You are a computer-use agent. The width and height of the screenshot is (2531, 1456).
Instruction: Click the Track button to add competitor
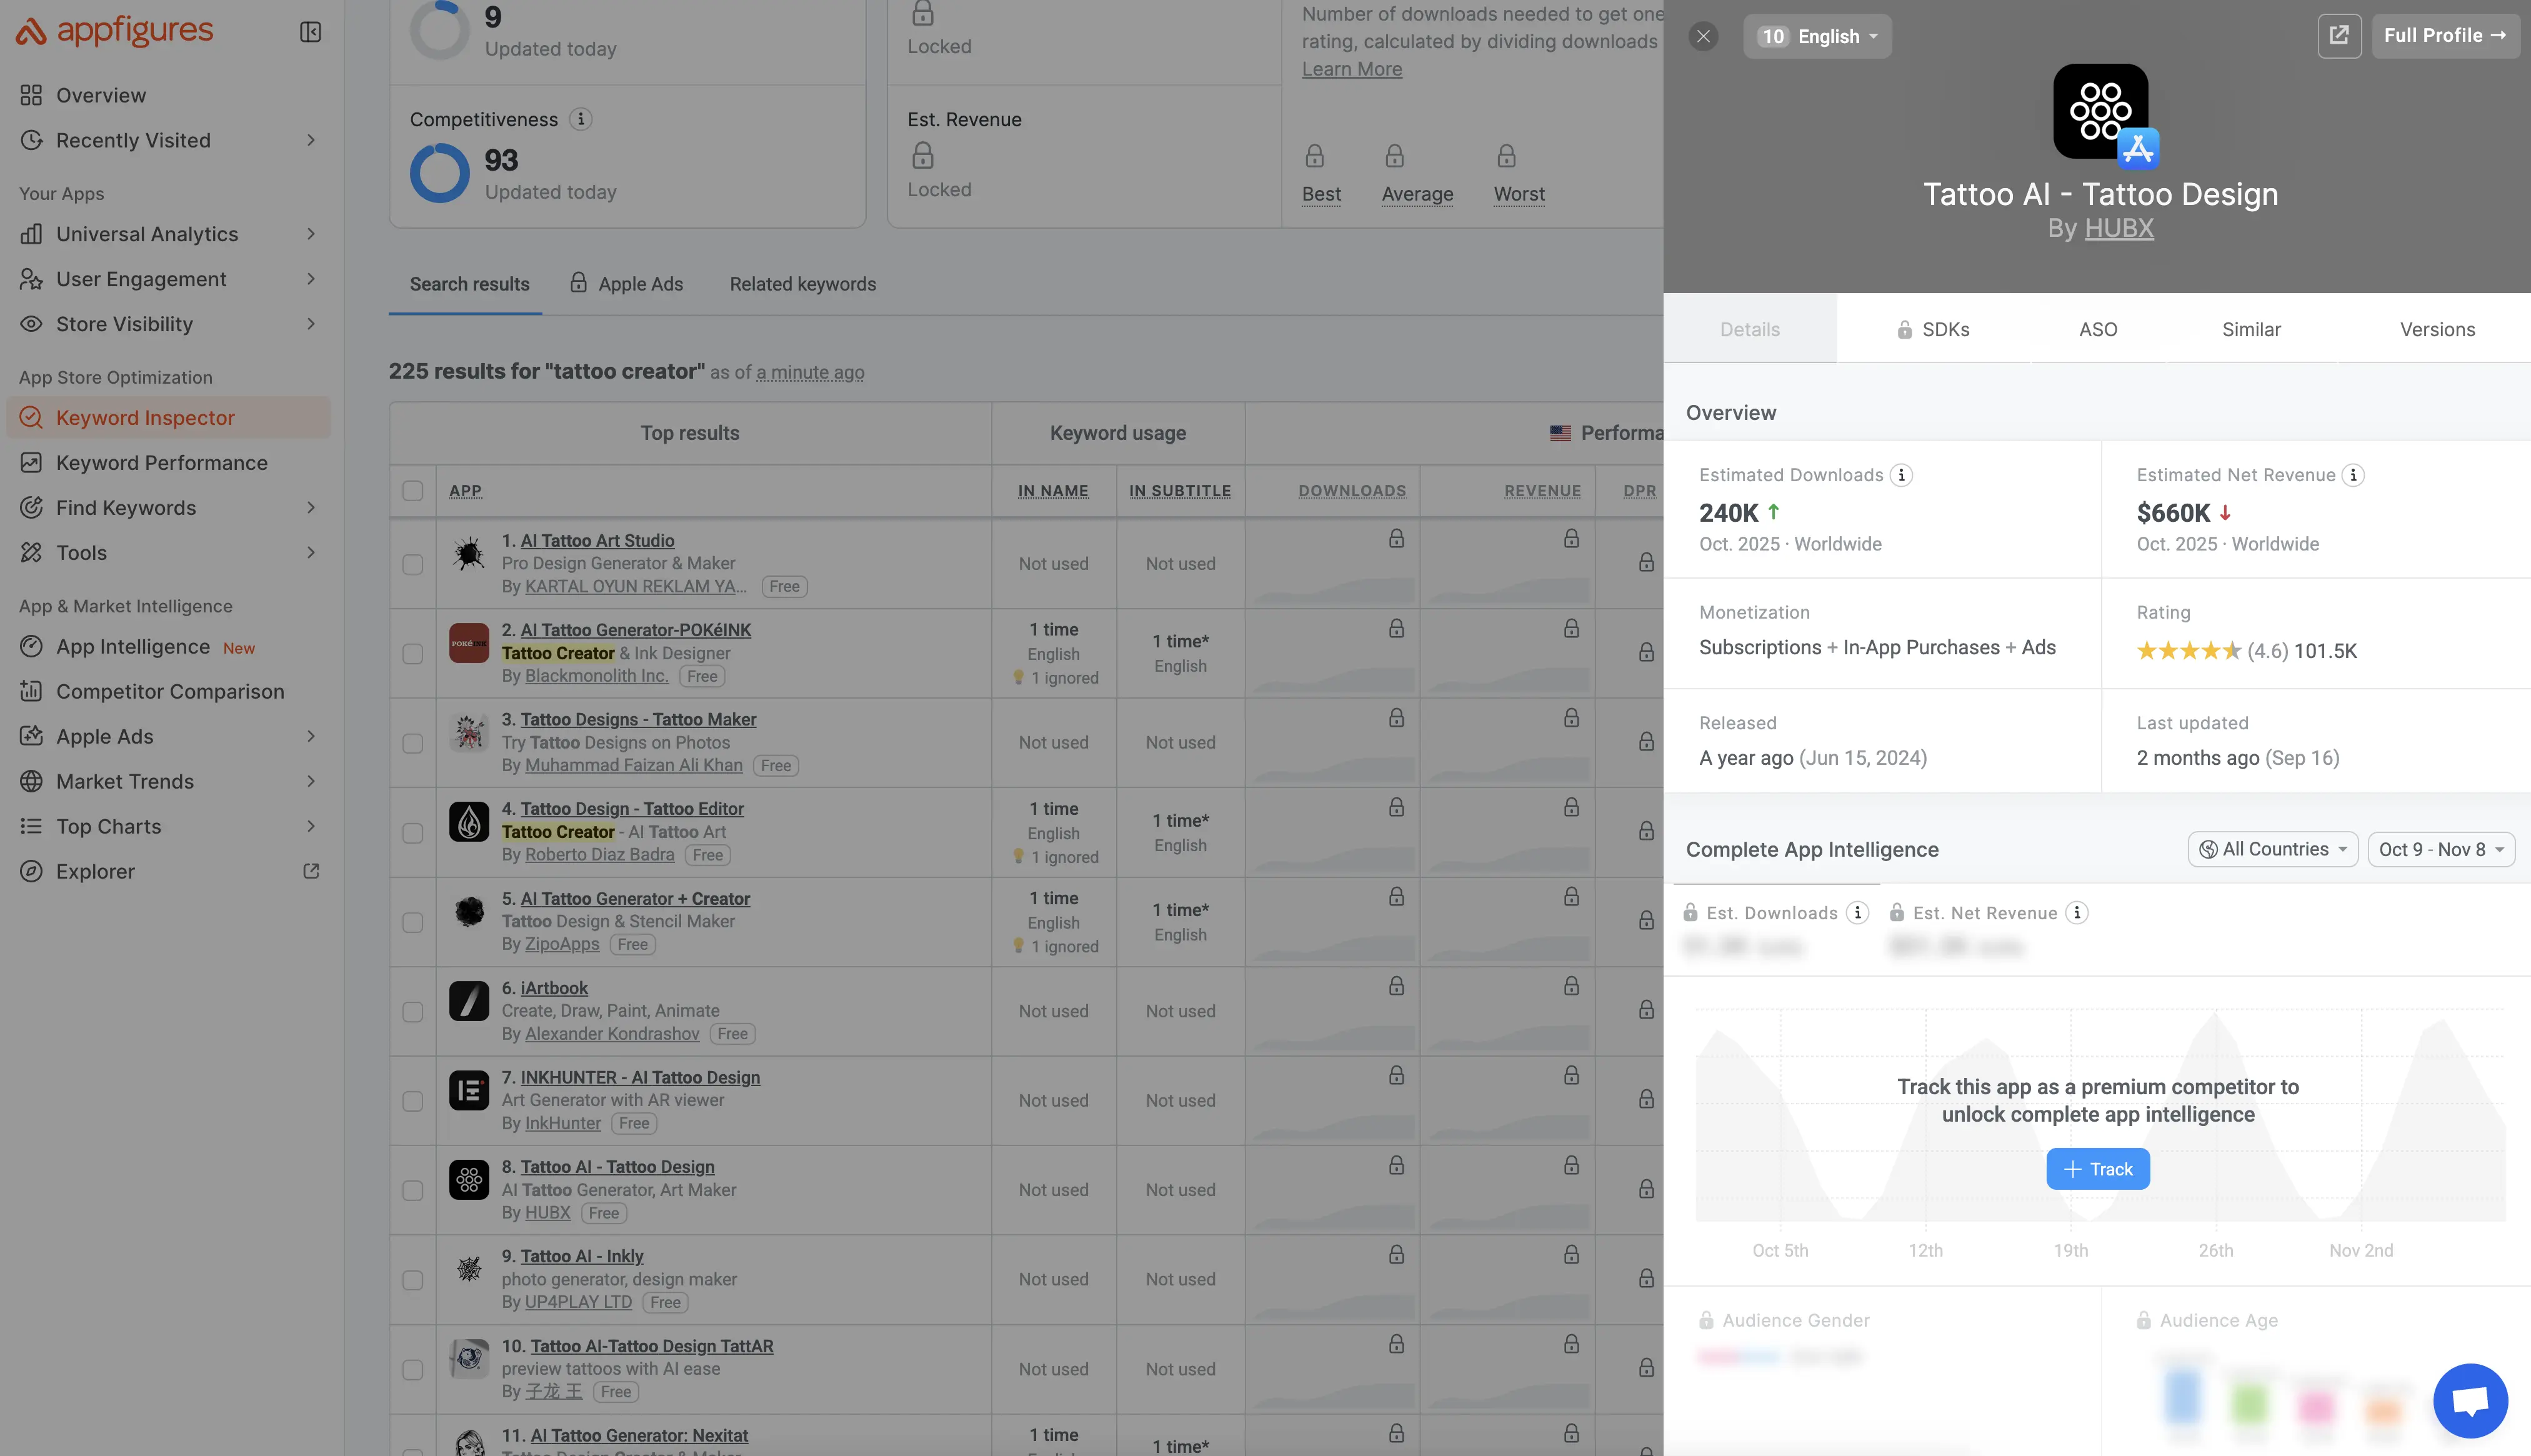click(x=2097, y=1168)
